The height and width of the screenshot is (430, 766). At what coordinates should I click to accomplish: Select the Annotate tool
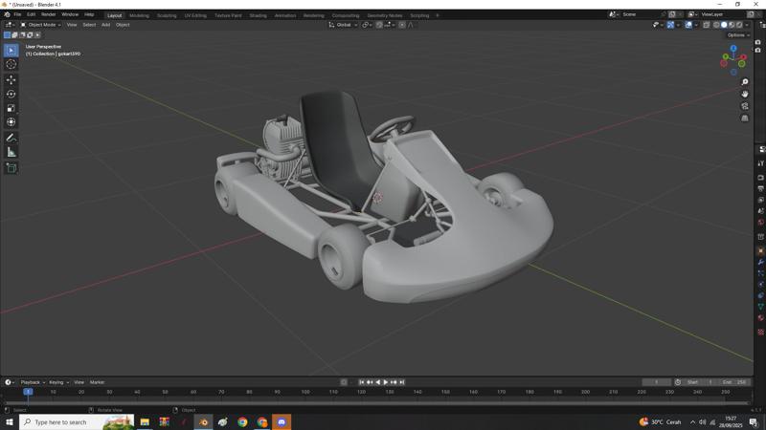point(11,138)
